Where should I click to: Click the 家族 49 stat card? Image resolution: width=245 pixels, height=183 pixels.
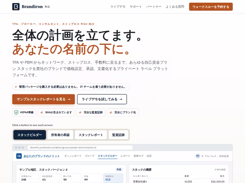click(x=92, y=178)
